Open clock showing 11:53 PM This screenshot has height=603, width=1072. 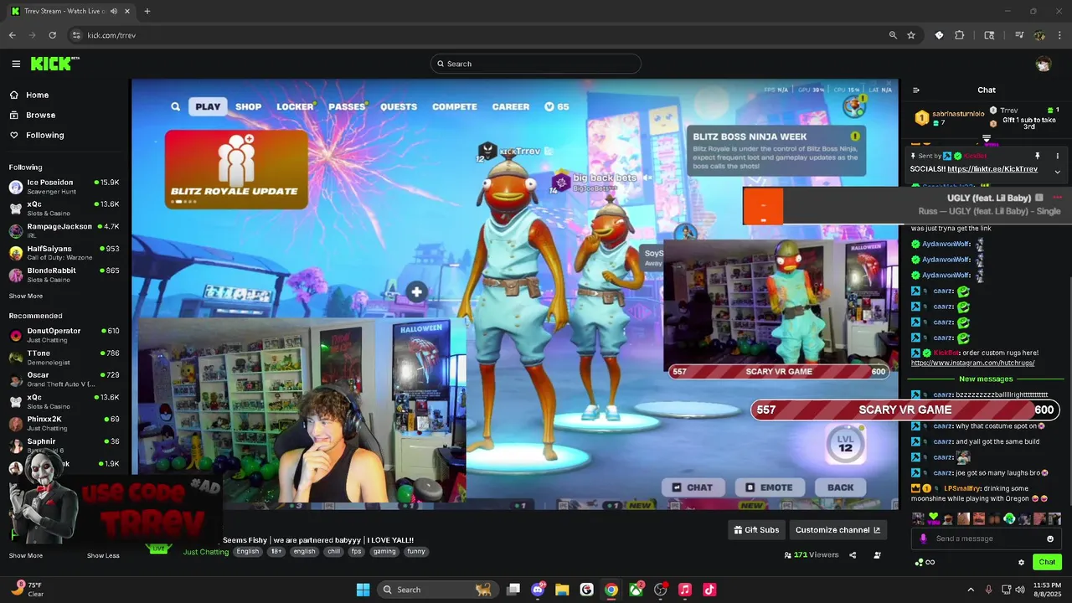(x=1048, y=590)
